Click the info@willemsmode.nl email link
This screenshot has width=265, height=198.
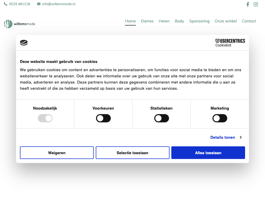(58, 4)
